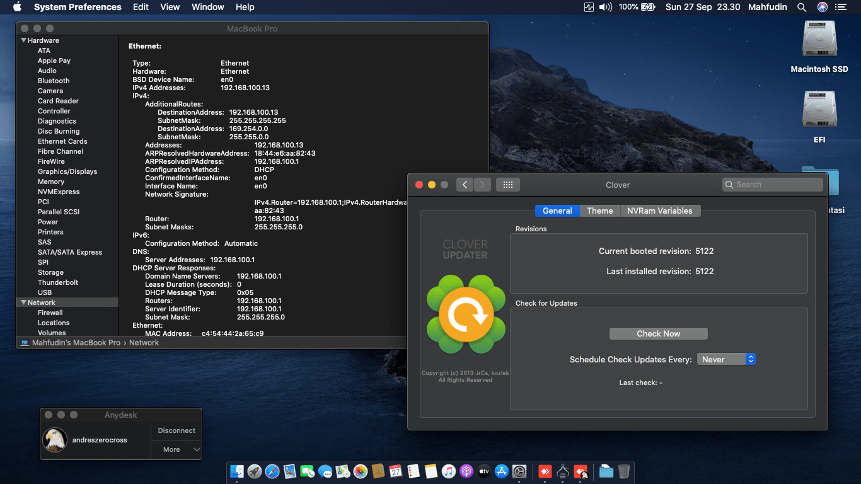Screen dimensions: 861x484
Task: Open Notes from the Dock
Action: tap(431, 471)
